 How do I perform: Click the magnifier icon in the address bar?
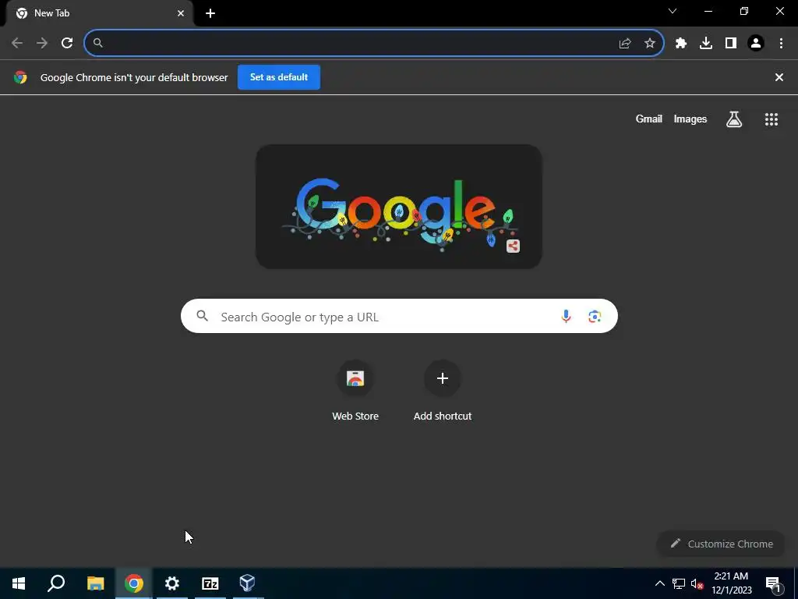(98, 44)
